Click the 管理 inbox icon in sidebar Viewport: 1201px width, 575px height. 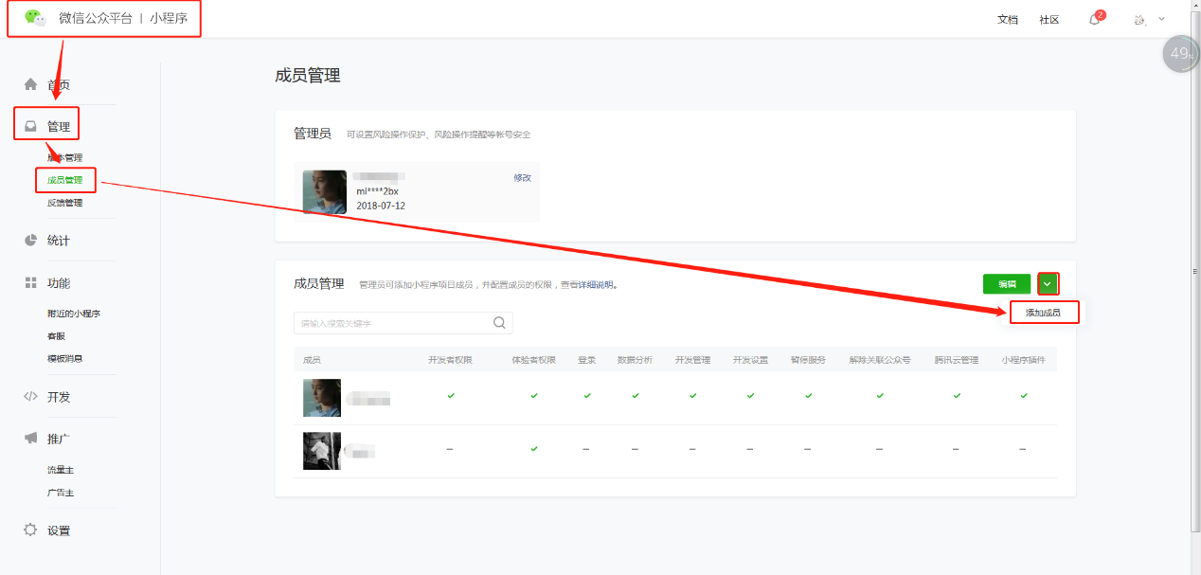[30, 126]
